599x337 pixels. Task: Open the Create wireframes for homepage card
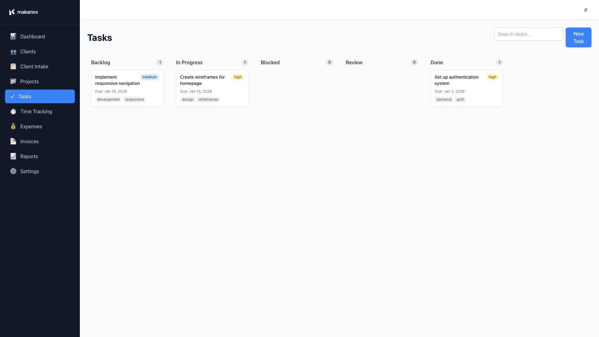[212, 88]
